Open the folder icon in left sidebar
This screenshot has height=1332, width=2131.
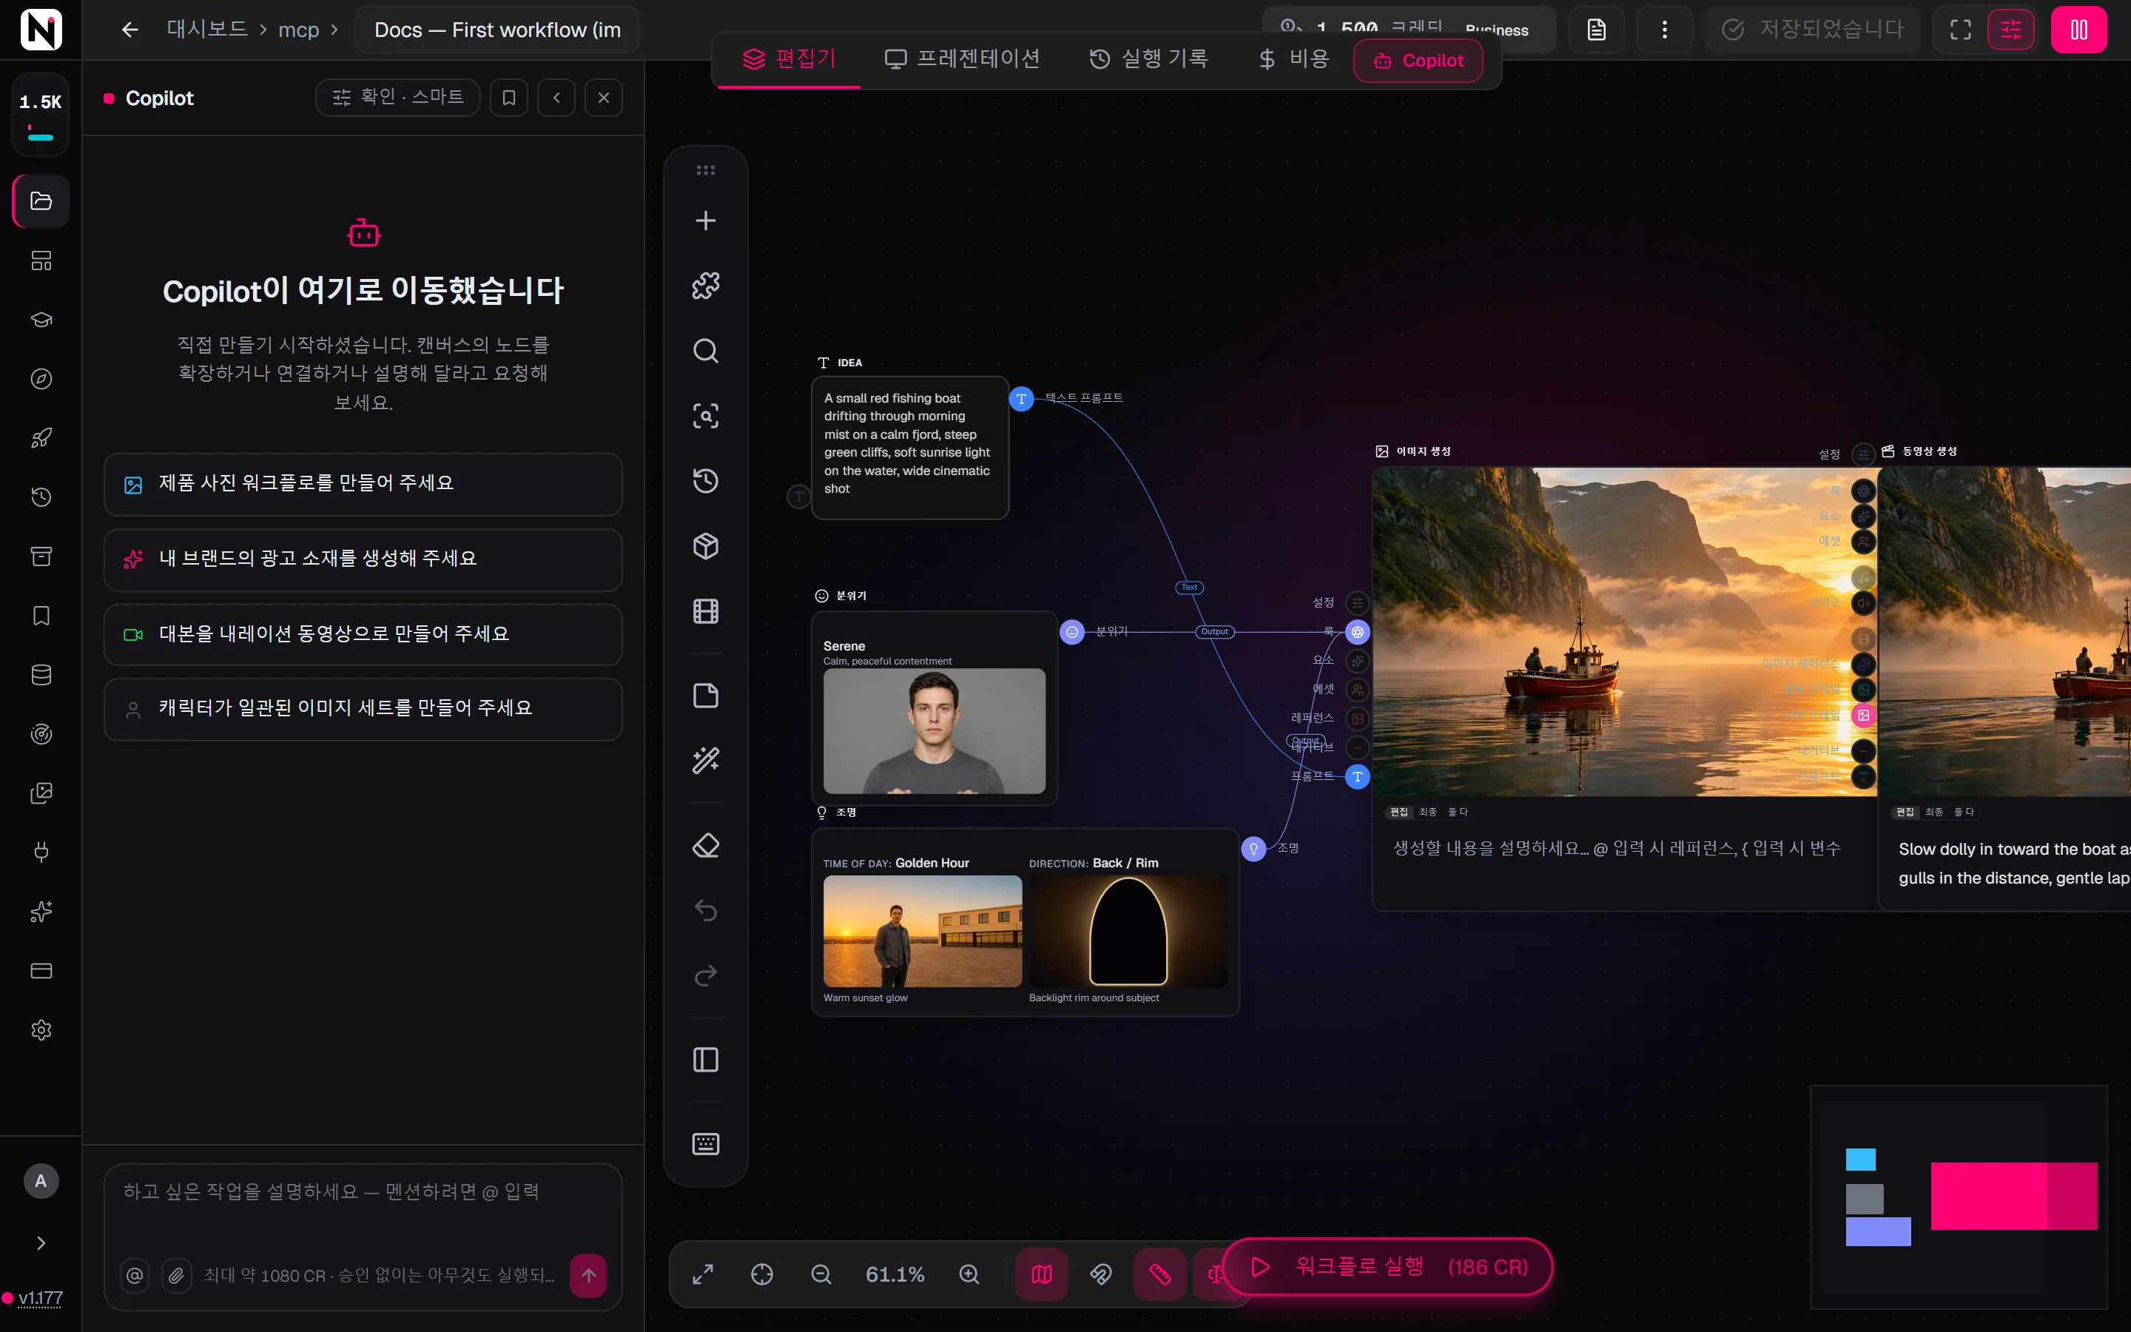pyautogui.click(x=41, y=202)
